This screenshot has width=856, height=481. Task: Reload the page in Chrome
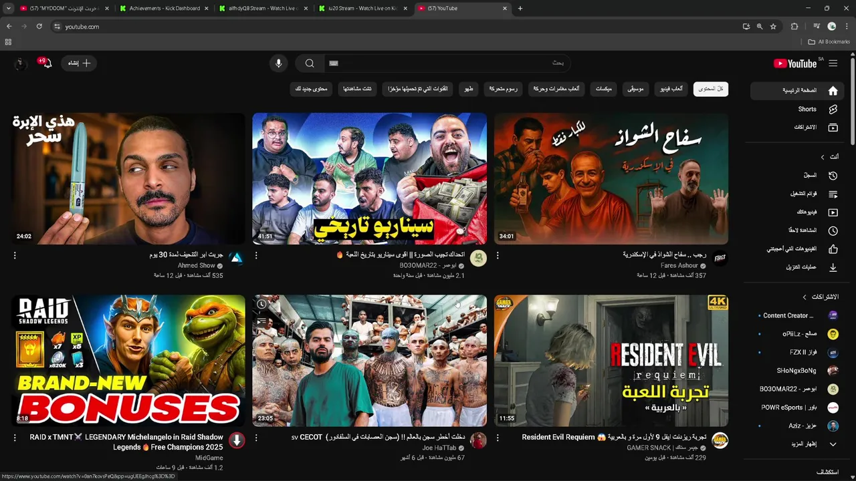pos(39,26)
